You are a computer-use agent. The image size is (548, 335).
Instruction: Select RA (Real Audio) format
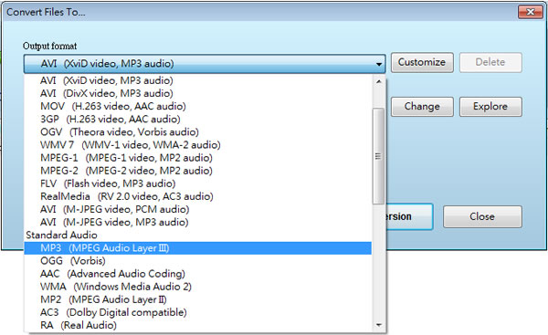click(x=198, y=326)
